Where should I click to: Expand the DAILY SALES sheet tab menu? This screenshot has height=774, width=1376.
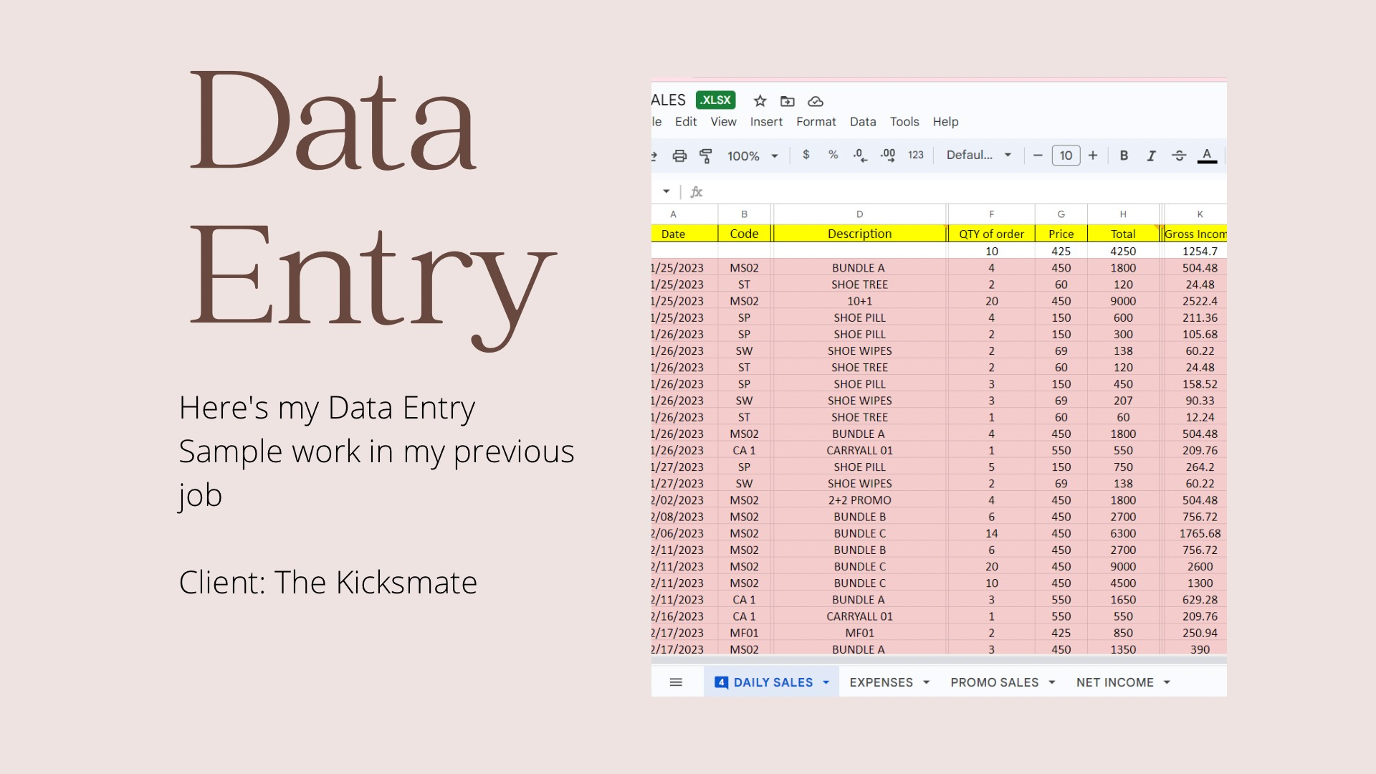click(x=826, y=682)
